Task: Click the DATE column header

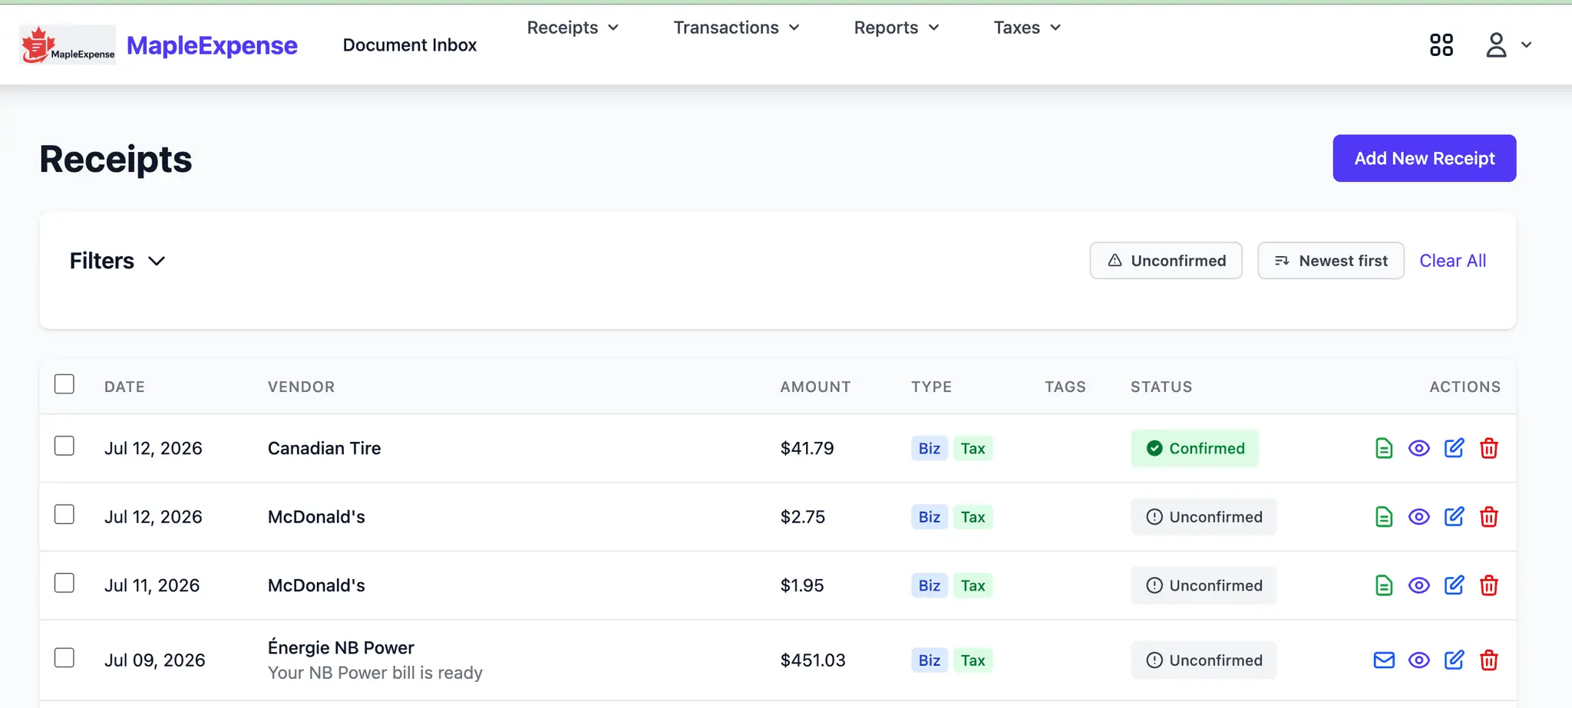Action: pos(124,387)
